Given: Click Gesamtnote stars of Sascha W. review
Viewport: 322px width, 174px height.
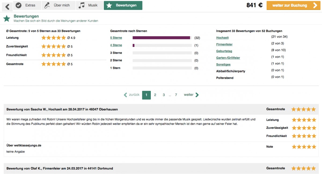Looking at the screenshot, I should [304, 109].
